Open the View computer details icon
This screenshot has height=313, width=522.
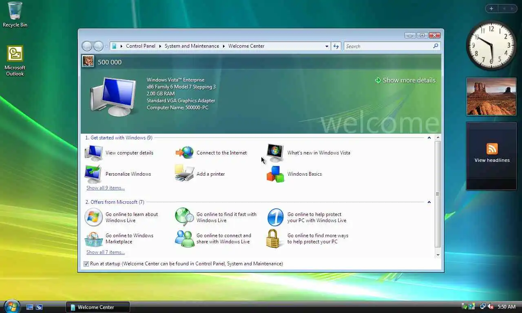(x=93, y=153)
